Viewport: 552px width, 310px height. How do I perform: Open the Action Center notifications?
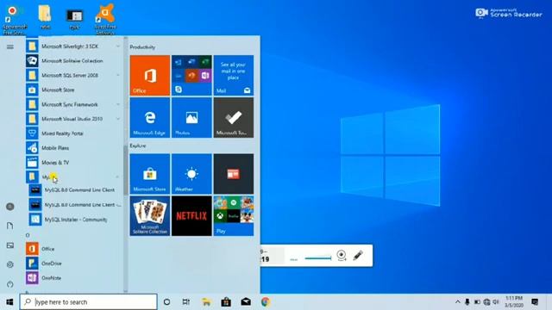535,302
